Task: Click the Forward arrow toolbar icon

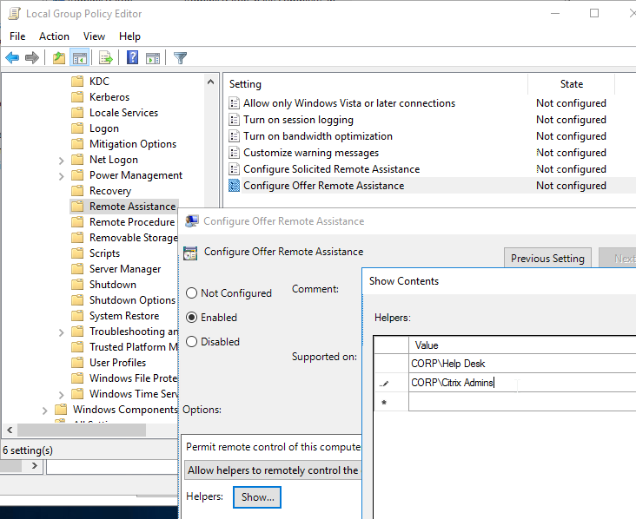Action: [x=32, y=58]
